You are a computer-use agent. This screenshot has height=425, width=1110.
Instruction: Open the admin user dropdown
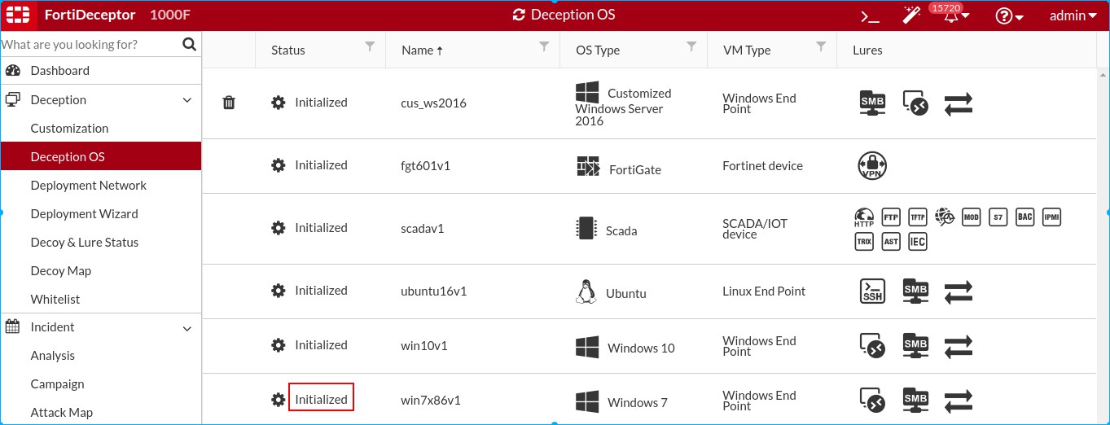[1073, 15]
